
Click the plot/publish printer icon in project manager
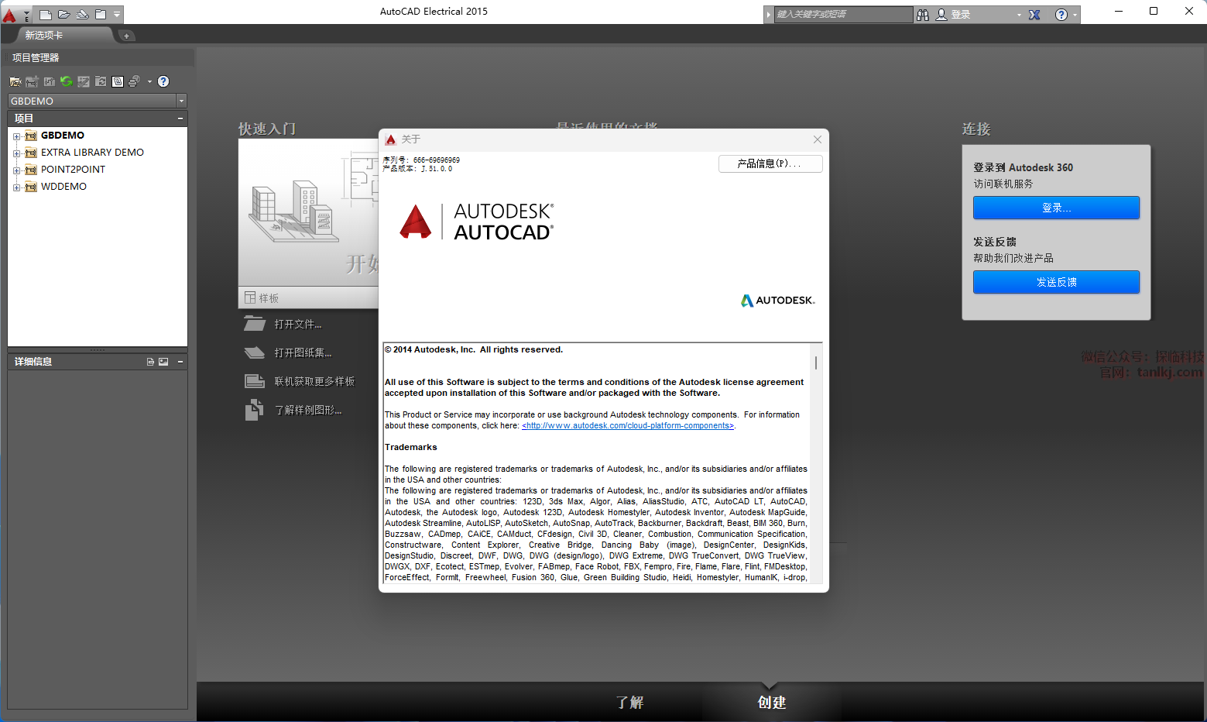pos(134,81)
